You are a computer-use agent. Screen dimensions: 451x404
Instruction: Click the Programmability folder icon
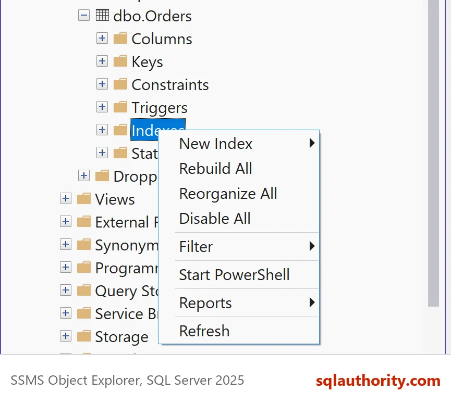[84, 267]
